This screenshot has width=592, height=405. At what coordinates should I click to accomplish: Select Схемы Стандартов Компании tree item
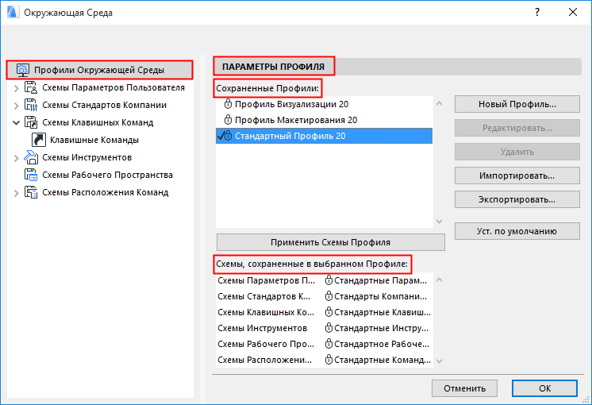coord(104,105)
